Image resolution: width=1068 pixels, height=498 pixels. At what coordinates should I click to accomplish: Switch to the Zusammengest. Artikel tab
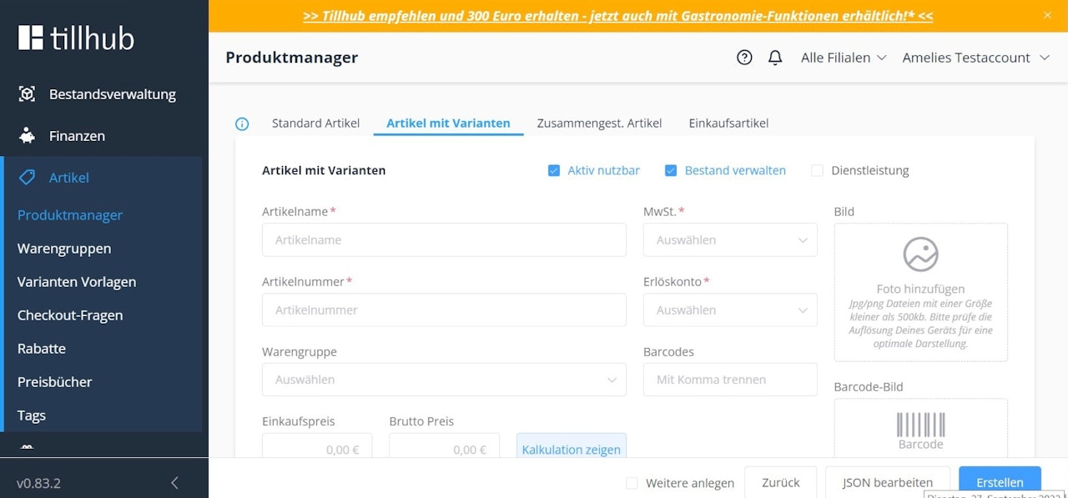(x=598, y=123)
